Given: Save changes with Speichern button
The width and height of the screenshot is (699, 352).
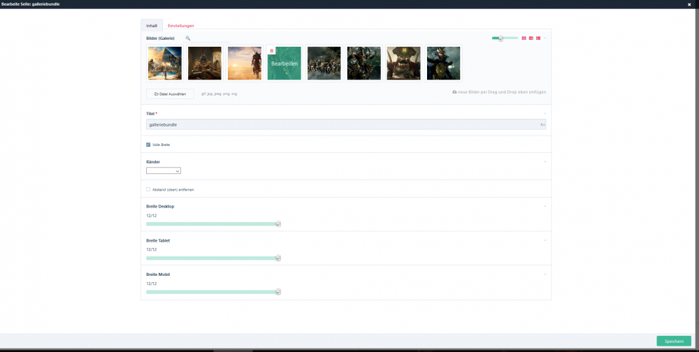Looking at the screenshot, I should click(x=673, y=341).
